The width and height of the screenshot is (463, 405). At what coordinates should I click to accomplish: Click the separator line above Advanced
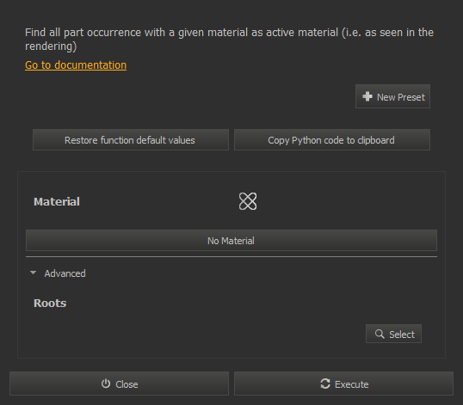(231, 257)
